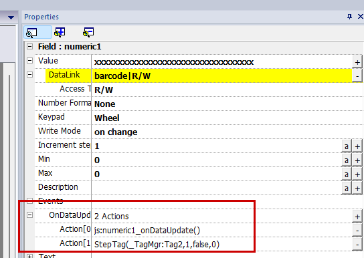This screenshot has height=258, width=364.
Task: Close the Properties panel
Action: [360, 17]
